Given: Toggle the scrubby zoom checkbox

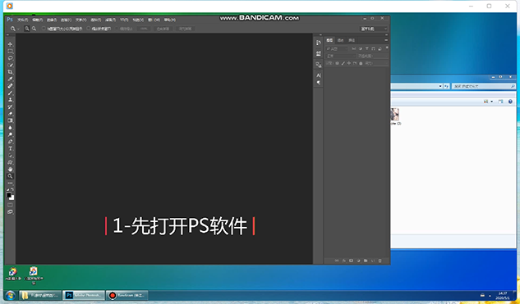Looking at the screenshot, I should pos(117,29).
